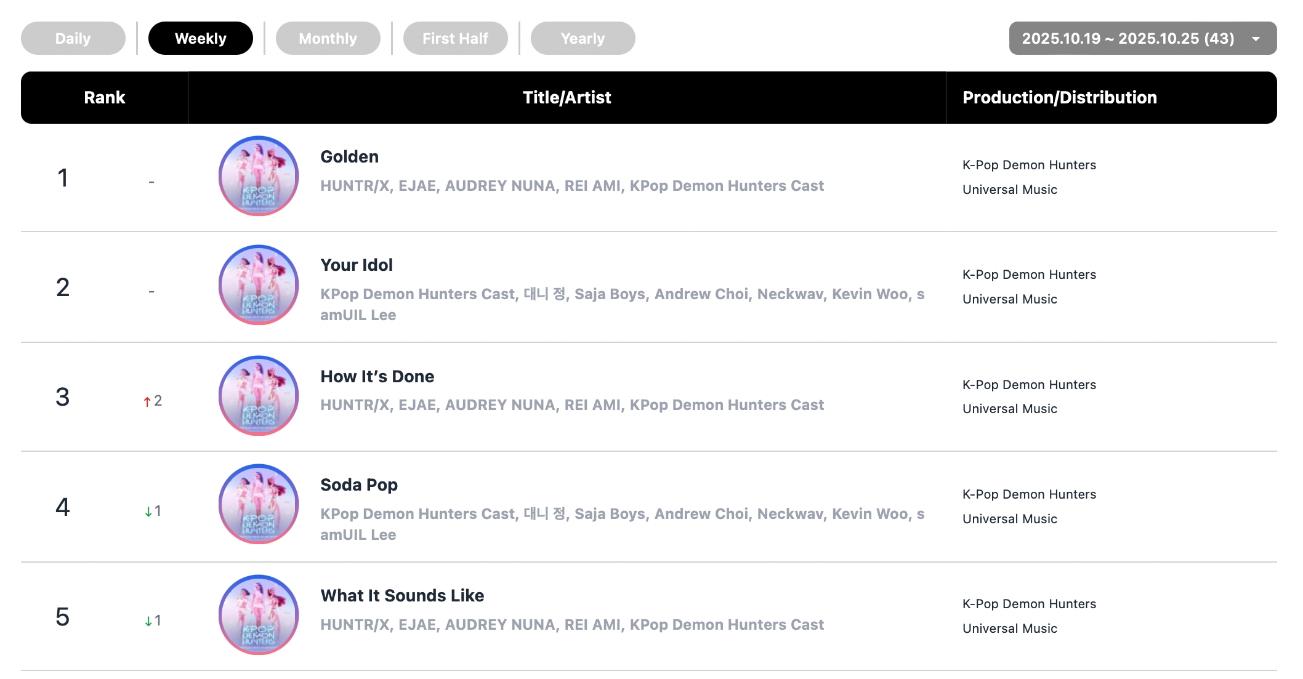Switch to the Daily chart tab
1303x679 pixels.
[73, 38]
